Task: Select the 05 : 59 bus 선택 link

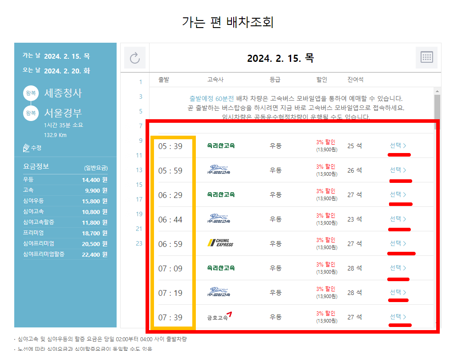Action: coord(398,170)
